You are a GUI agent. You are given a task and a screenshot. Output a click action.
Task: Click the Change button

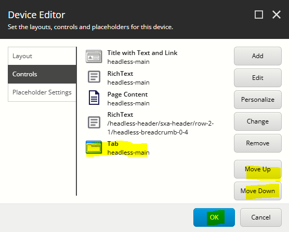[258, 121]
